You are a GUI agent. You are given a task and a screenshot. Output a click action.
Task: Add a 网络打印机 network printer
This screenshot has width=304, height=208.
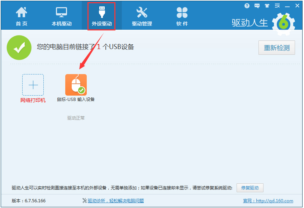33,85
